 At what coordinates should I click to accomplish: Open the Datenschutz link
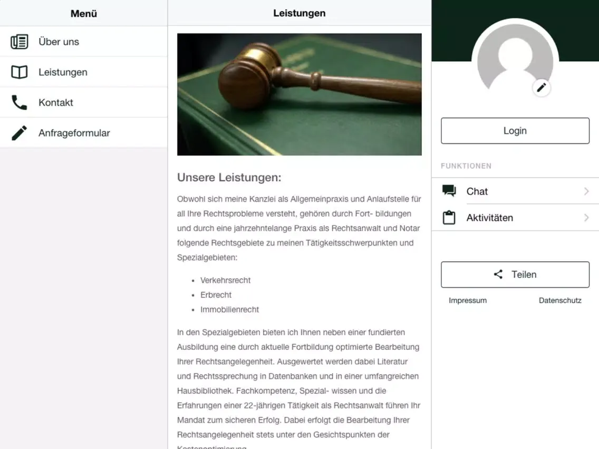[560, 300]
